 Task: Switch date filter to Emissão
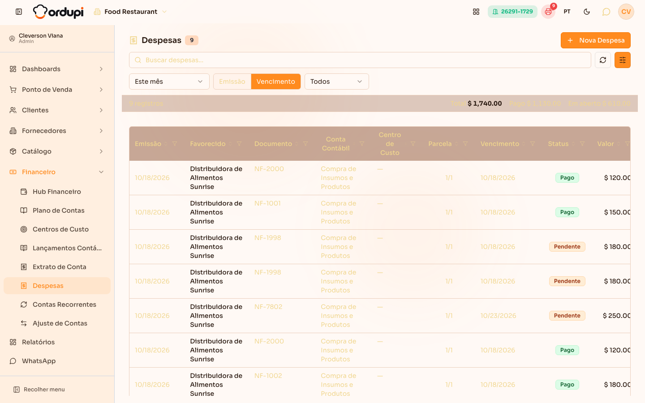[x=232, y=81]
